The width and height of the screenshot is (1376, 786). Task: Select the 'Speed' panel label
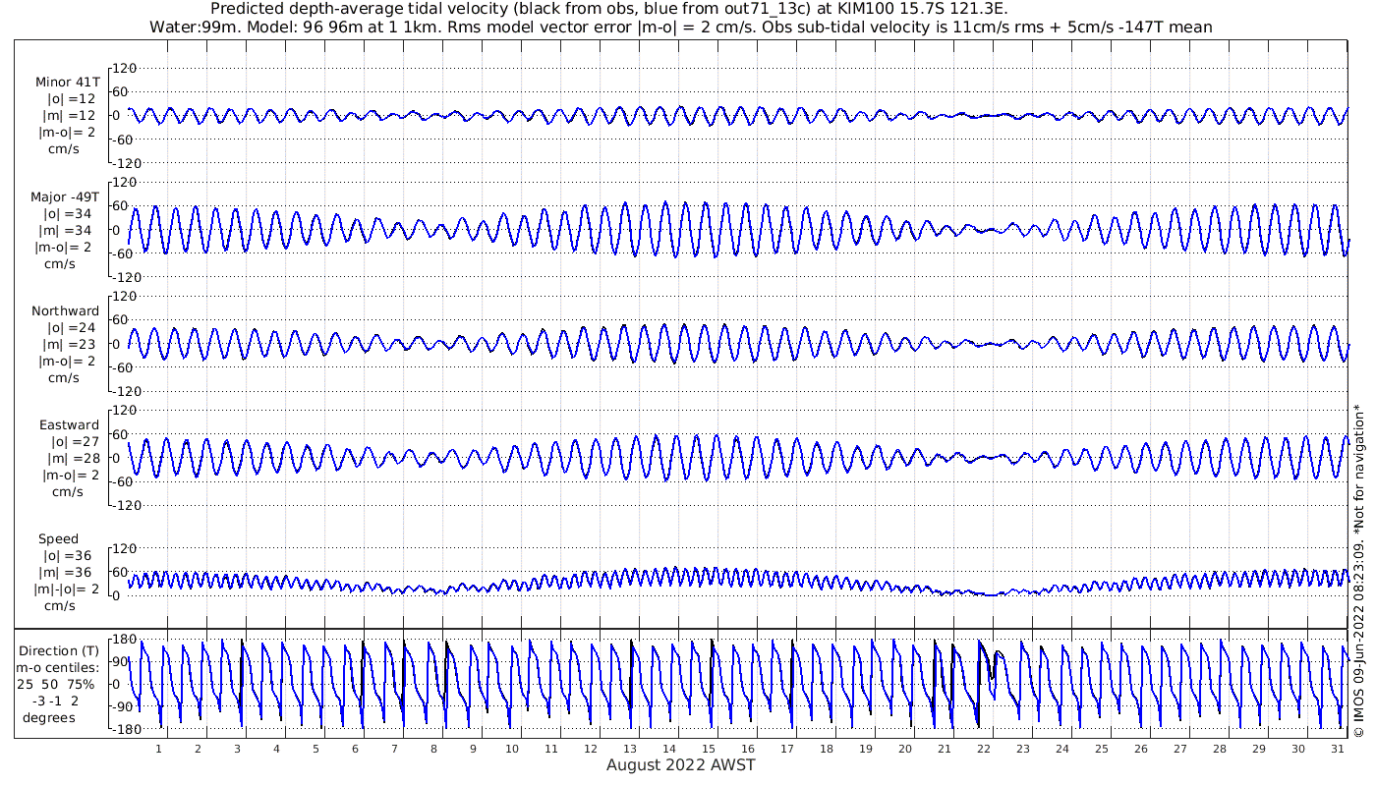[x=59, y=539]
